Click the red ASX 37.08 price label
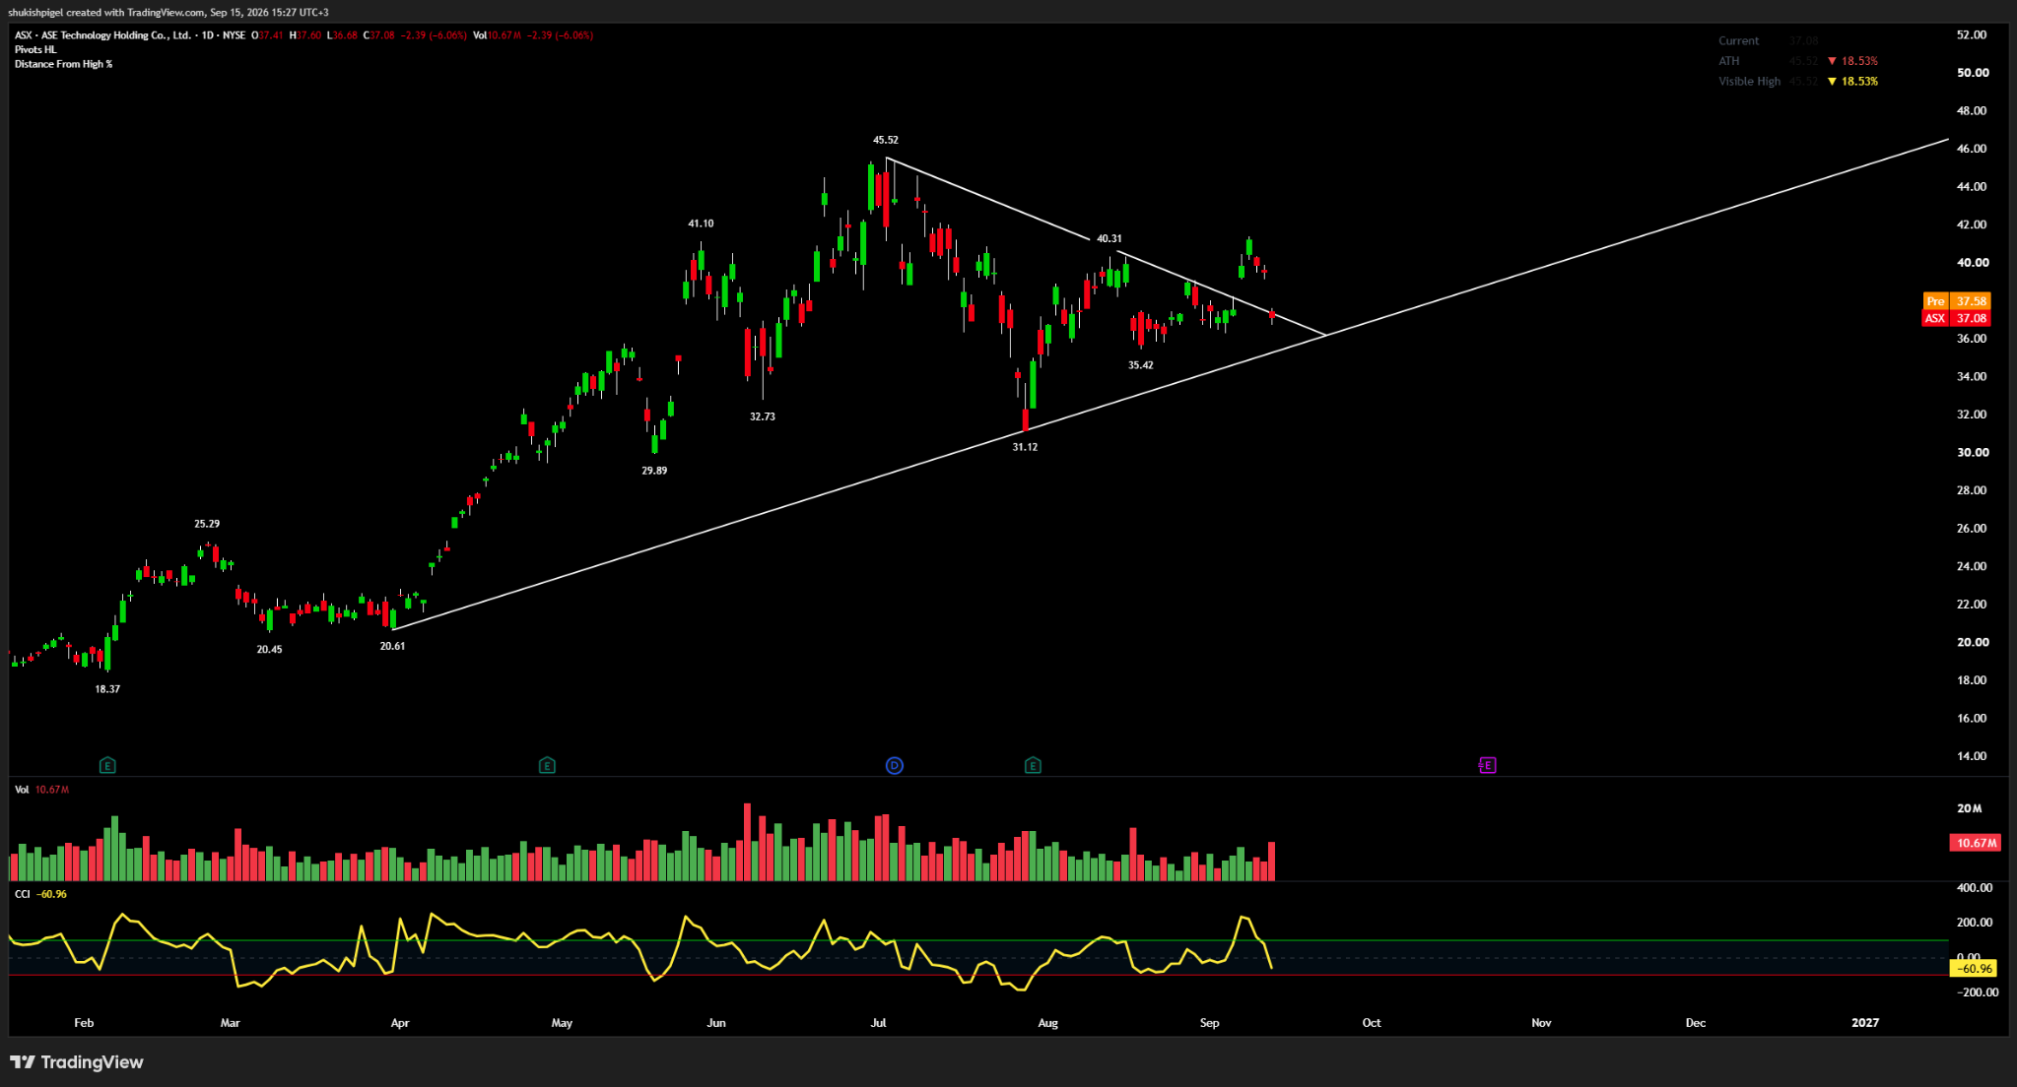The image size is (2017, 1087). (x=1956, y=318)
